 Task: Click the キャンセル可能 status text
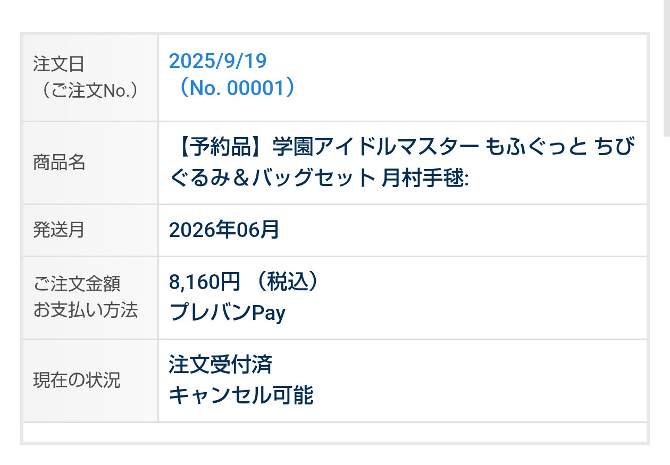click(x=241, y=395)
